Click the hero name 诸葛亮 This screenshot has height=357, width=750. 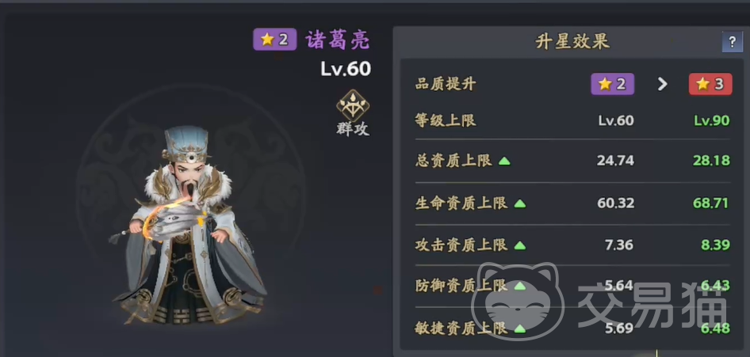338,40
